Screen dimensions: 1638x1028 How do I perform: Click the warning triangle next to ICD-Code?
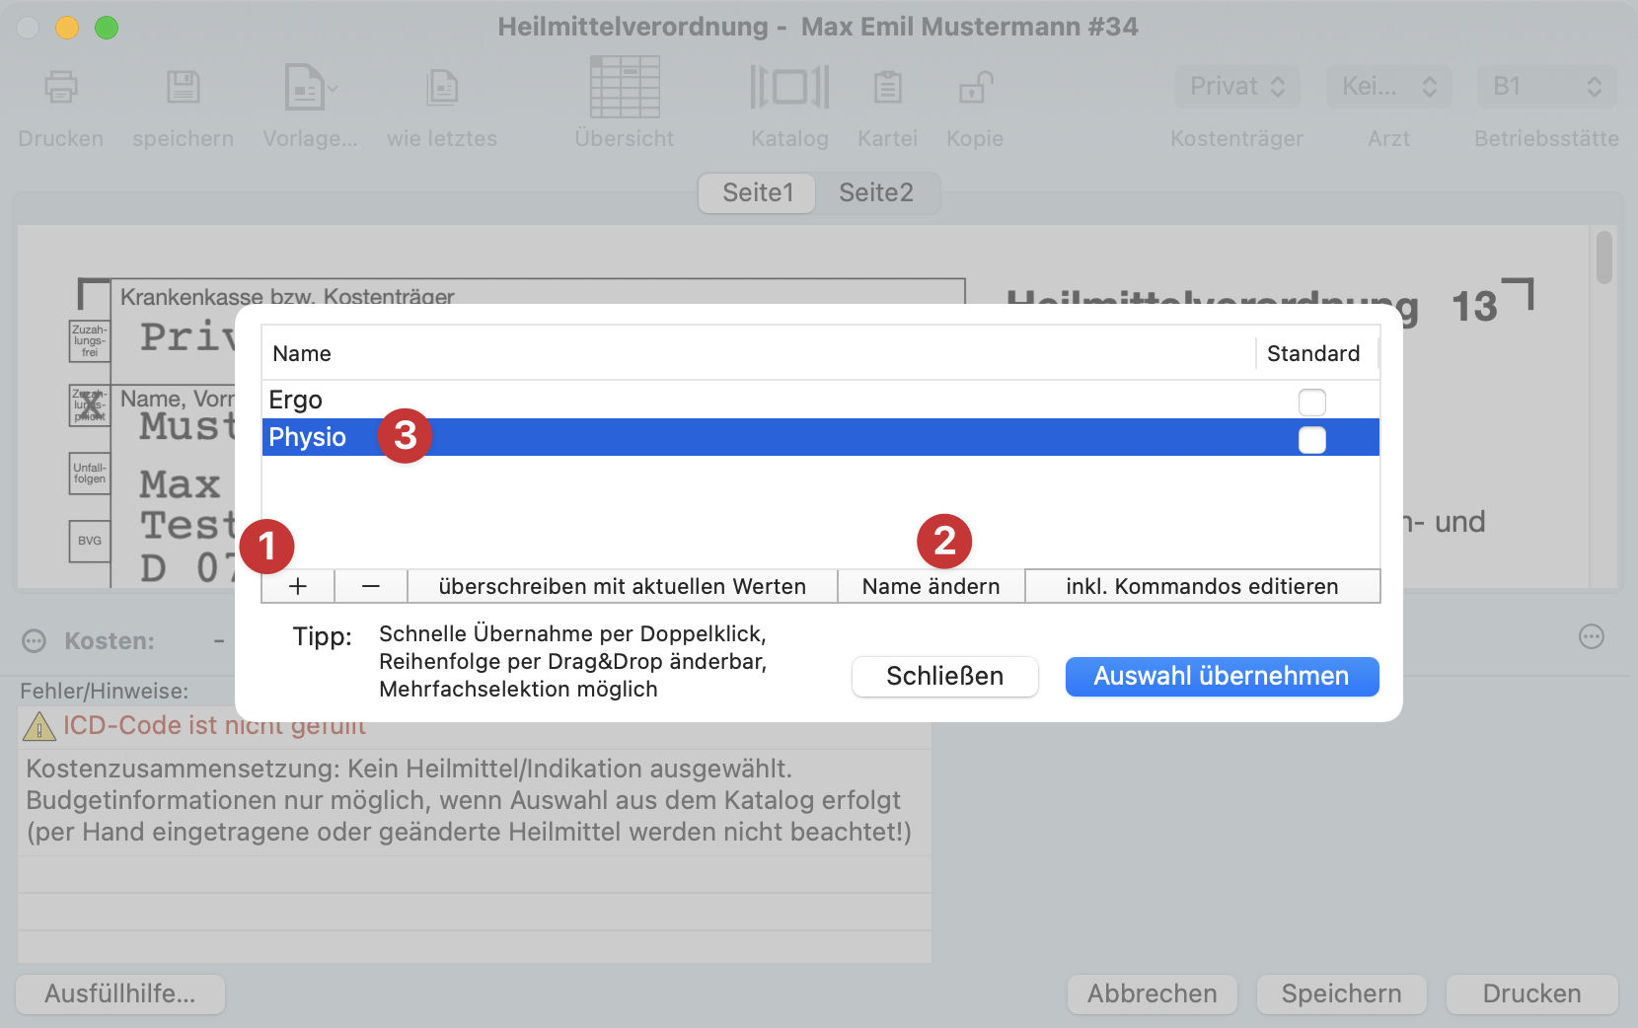pyautogui.click(x=38, y=727)
